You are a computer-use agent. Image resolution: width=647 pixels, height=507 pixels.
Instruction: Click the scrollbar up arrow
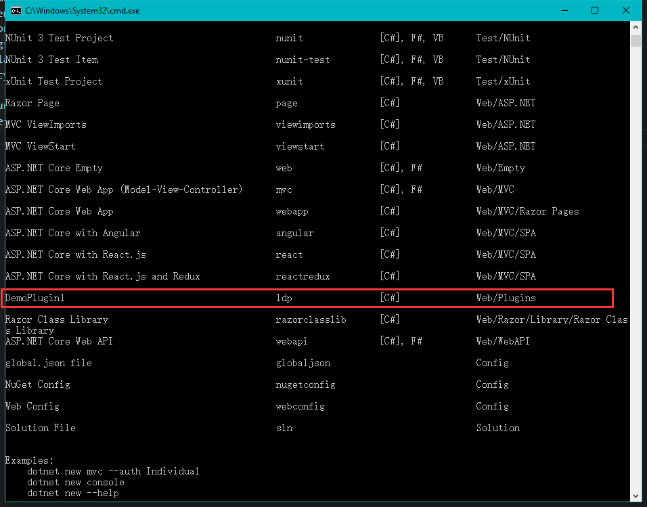[x=635, y=28]
